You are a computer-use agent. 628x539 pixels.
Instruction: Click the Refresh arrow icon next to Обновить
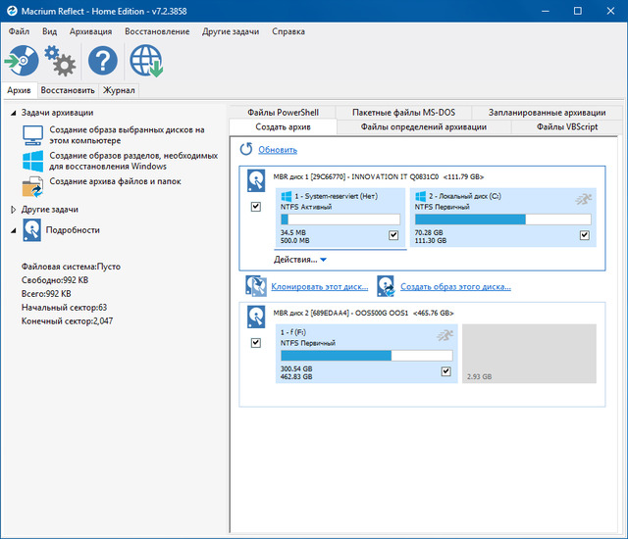click(246, 150)
